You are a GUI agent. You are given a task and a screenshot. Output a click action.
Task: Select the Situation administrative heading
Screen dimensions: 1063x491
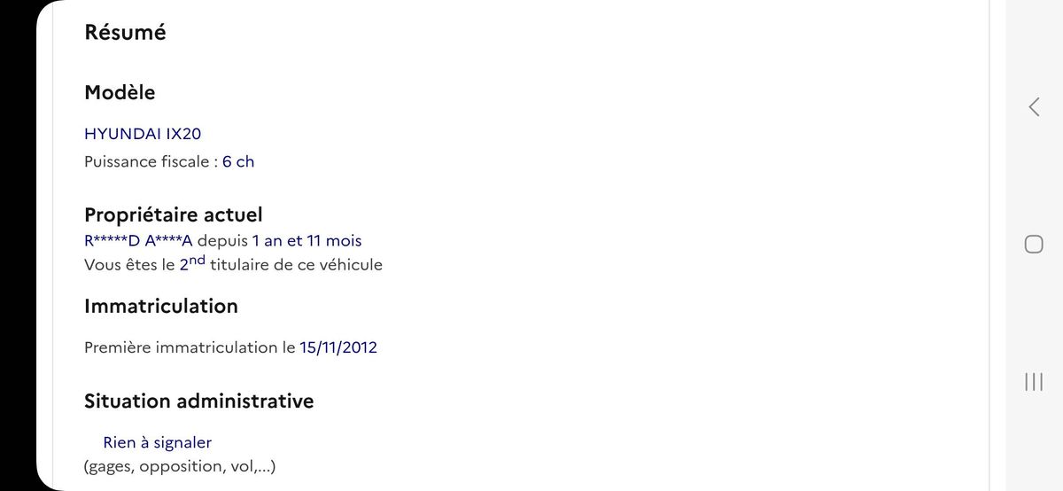199,401
